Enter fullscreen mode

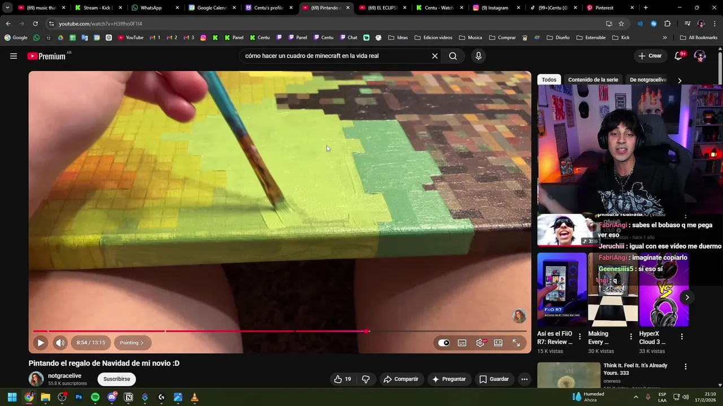tap(516, 342)
